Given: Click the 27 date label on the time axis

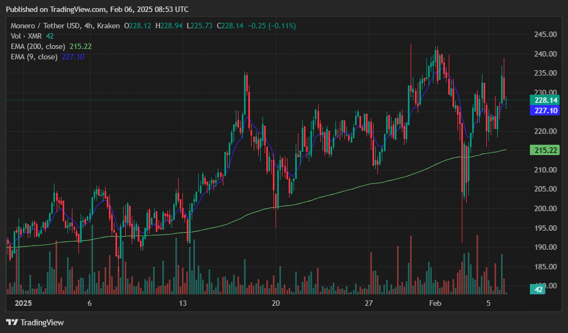Looking at the screenshot, I should pos(369,303).
